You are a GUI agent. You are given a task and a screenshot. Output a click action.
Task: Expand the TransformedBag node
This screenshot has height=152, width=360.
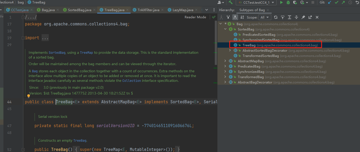(225, 77)
